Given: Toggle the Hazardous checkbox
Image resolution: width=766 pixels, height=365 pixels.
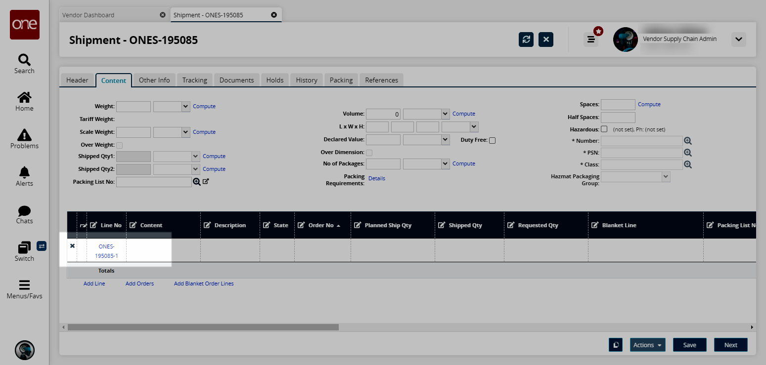Looking at the screenshot, I should 604,129.
